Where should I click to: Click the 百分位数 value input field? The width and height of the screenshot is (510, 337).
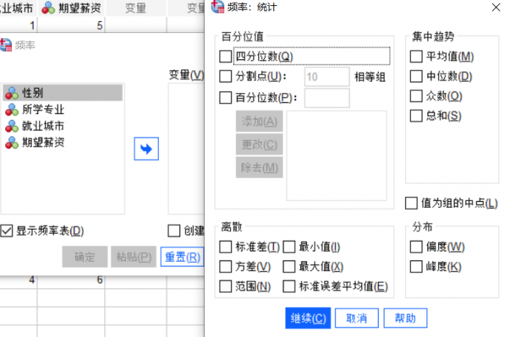tap(327, 98)
